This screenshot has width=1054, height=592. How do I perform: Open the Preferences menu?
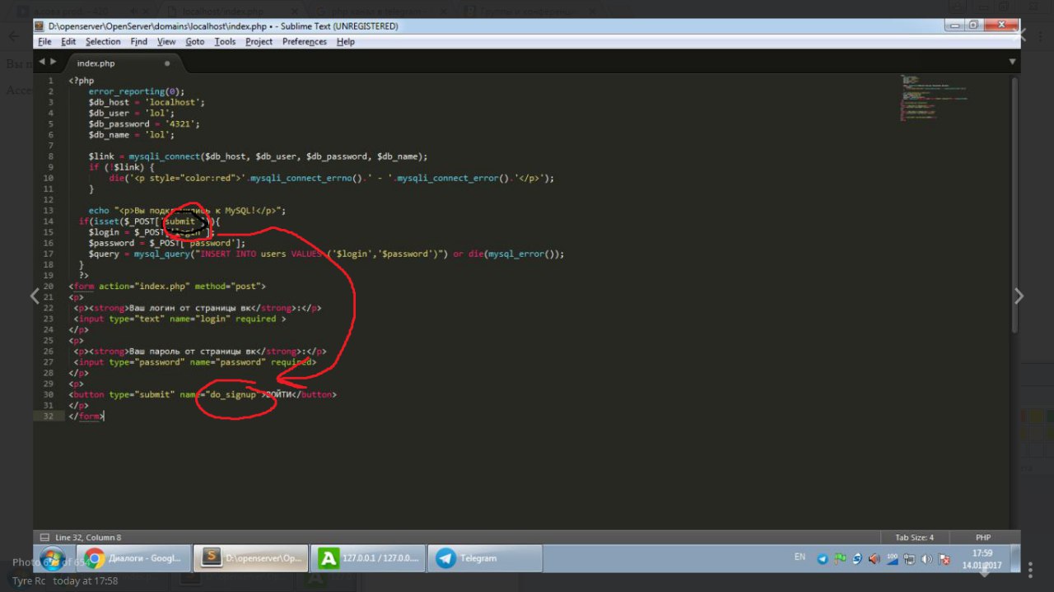coord(304,42)
